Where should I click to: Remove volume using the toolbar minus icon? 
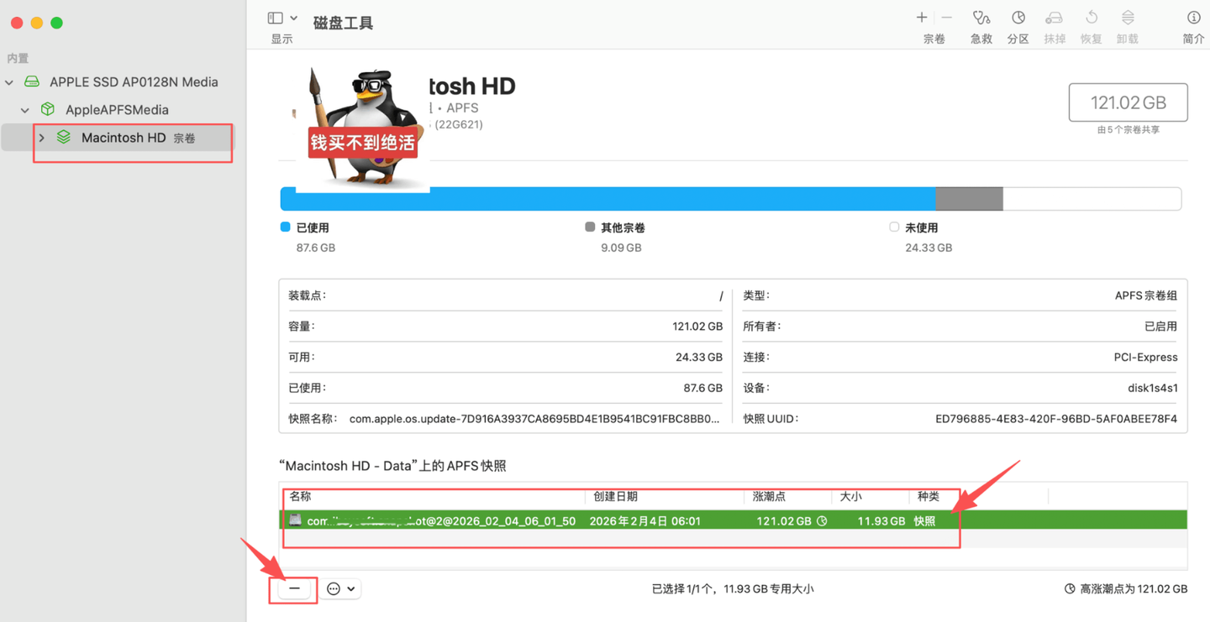tap(947, 18)
